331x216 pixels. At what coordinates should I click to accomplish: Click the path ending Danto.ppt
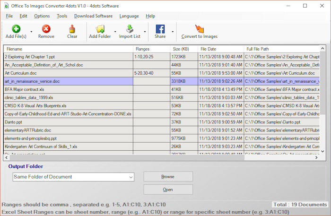point(282,122)
